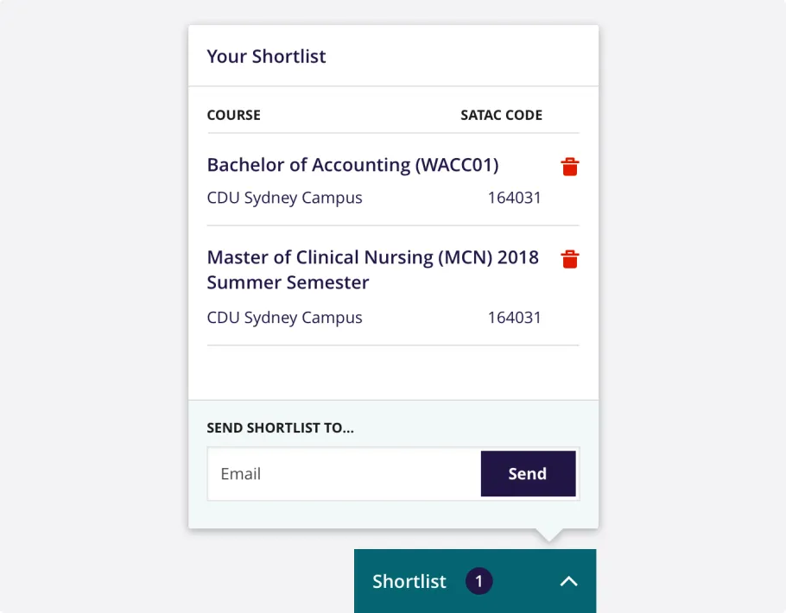Delete Bachelor of Accounting from shortlist
Viewport: 786px width, 613px height.
(570, 167)
